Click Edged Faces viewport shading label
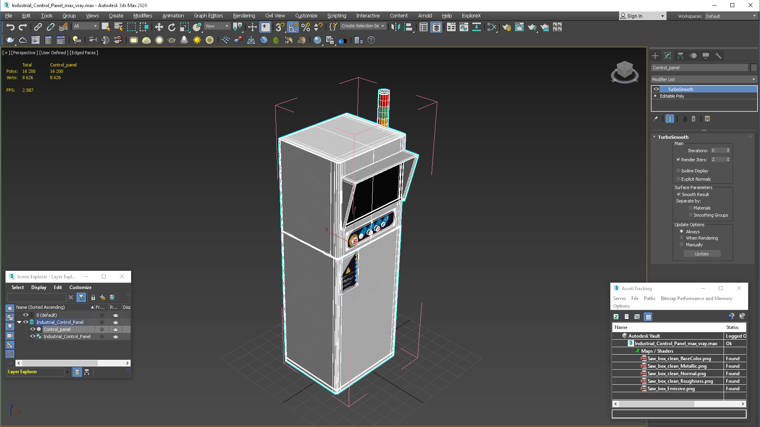 [x=84, y=53]
